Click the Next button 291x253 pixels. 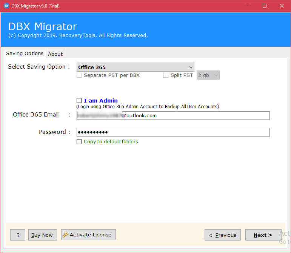point(263,235)
